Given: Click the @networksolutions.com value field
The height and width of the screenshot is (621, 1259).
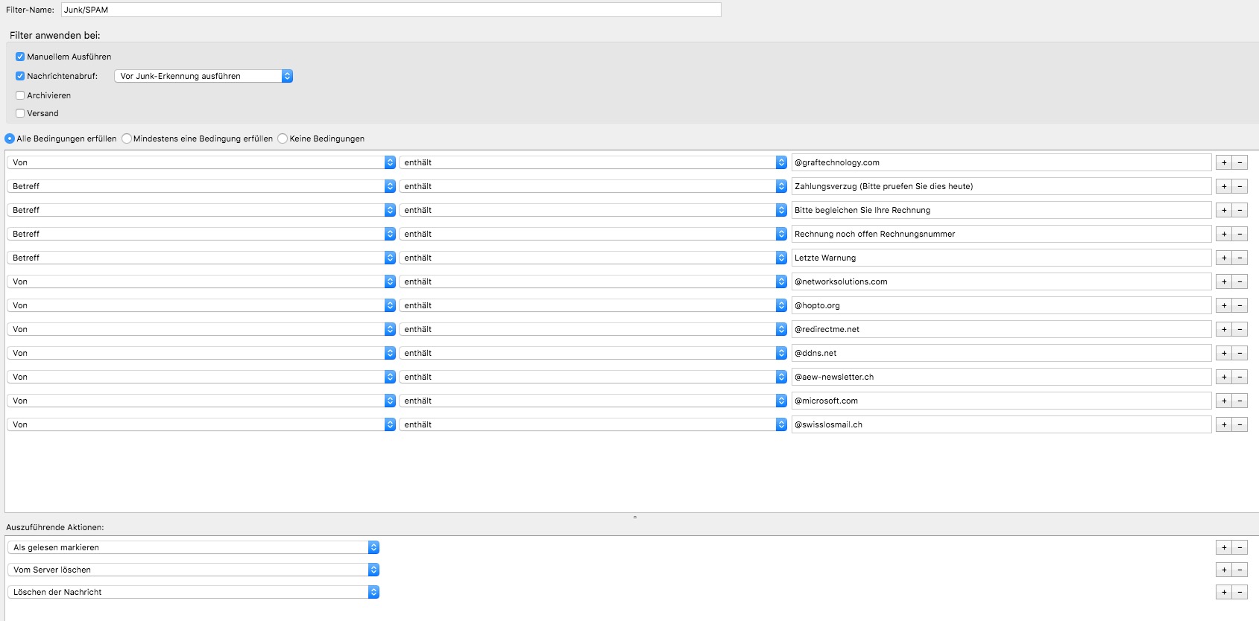Looking at the screenshot, I should tap(1000, 281).
